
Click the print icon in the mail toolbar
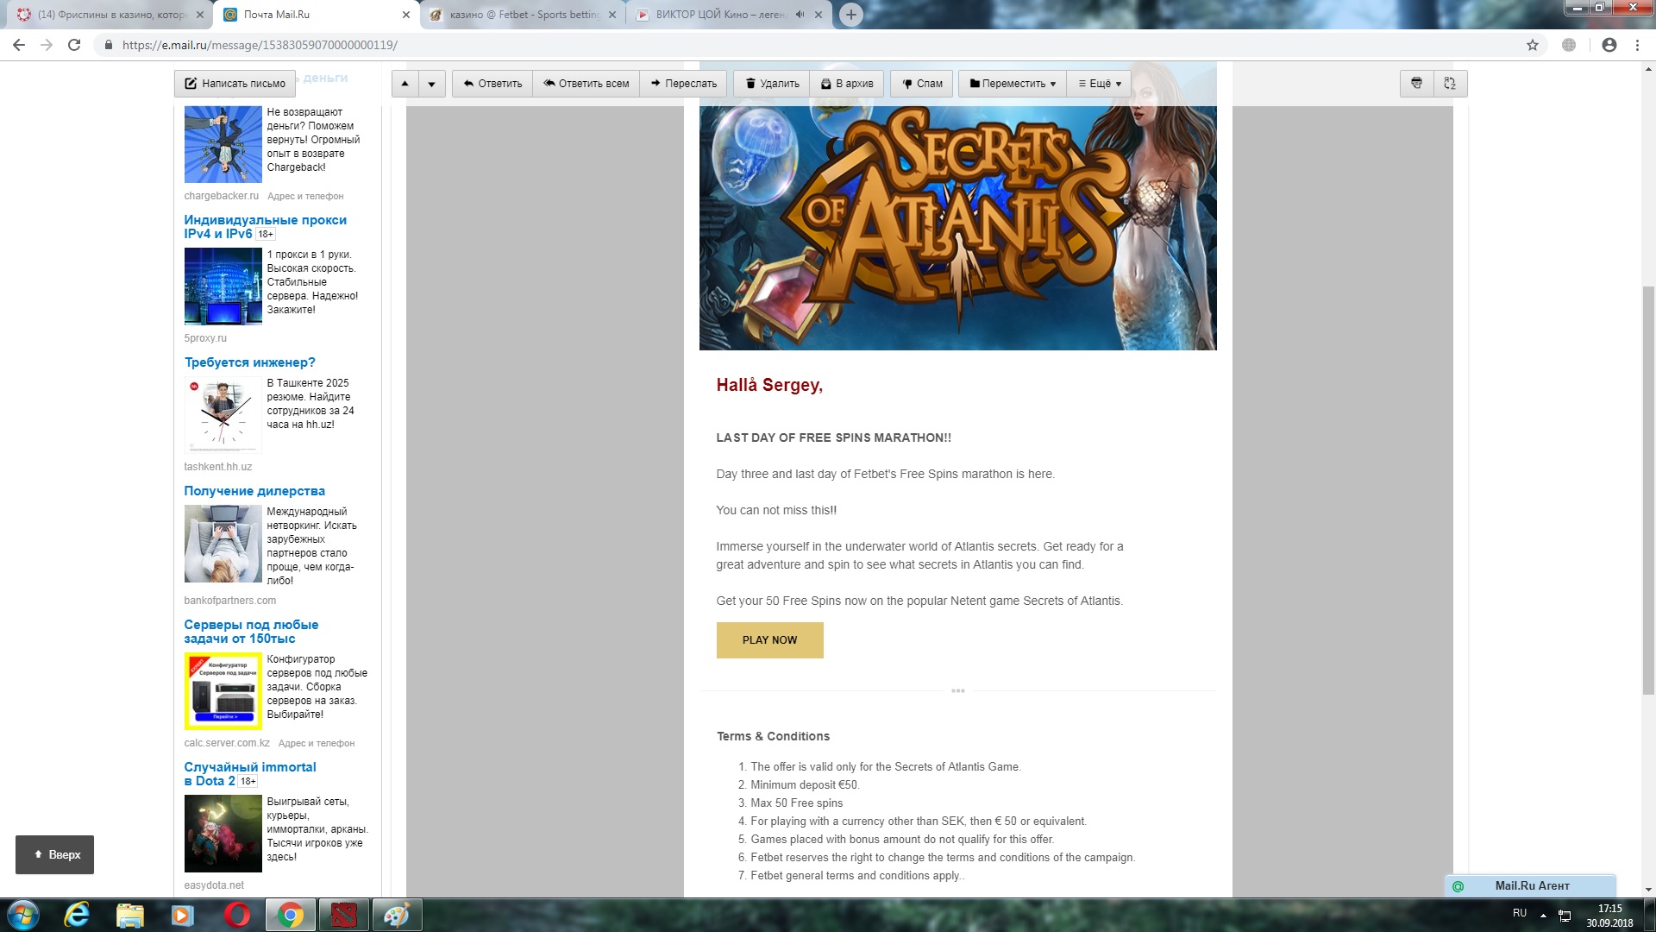1416,84
